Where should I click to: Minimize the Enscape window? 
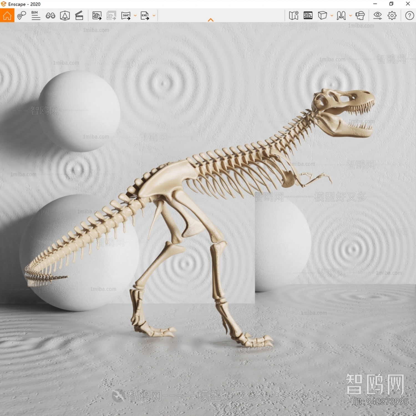(375, 4)
